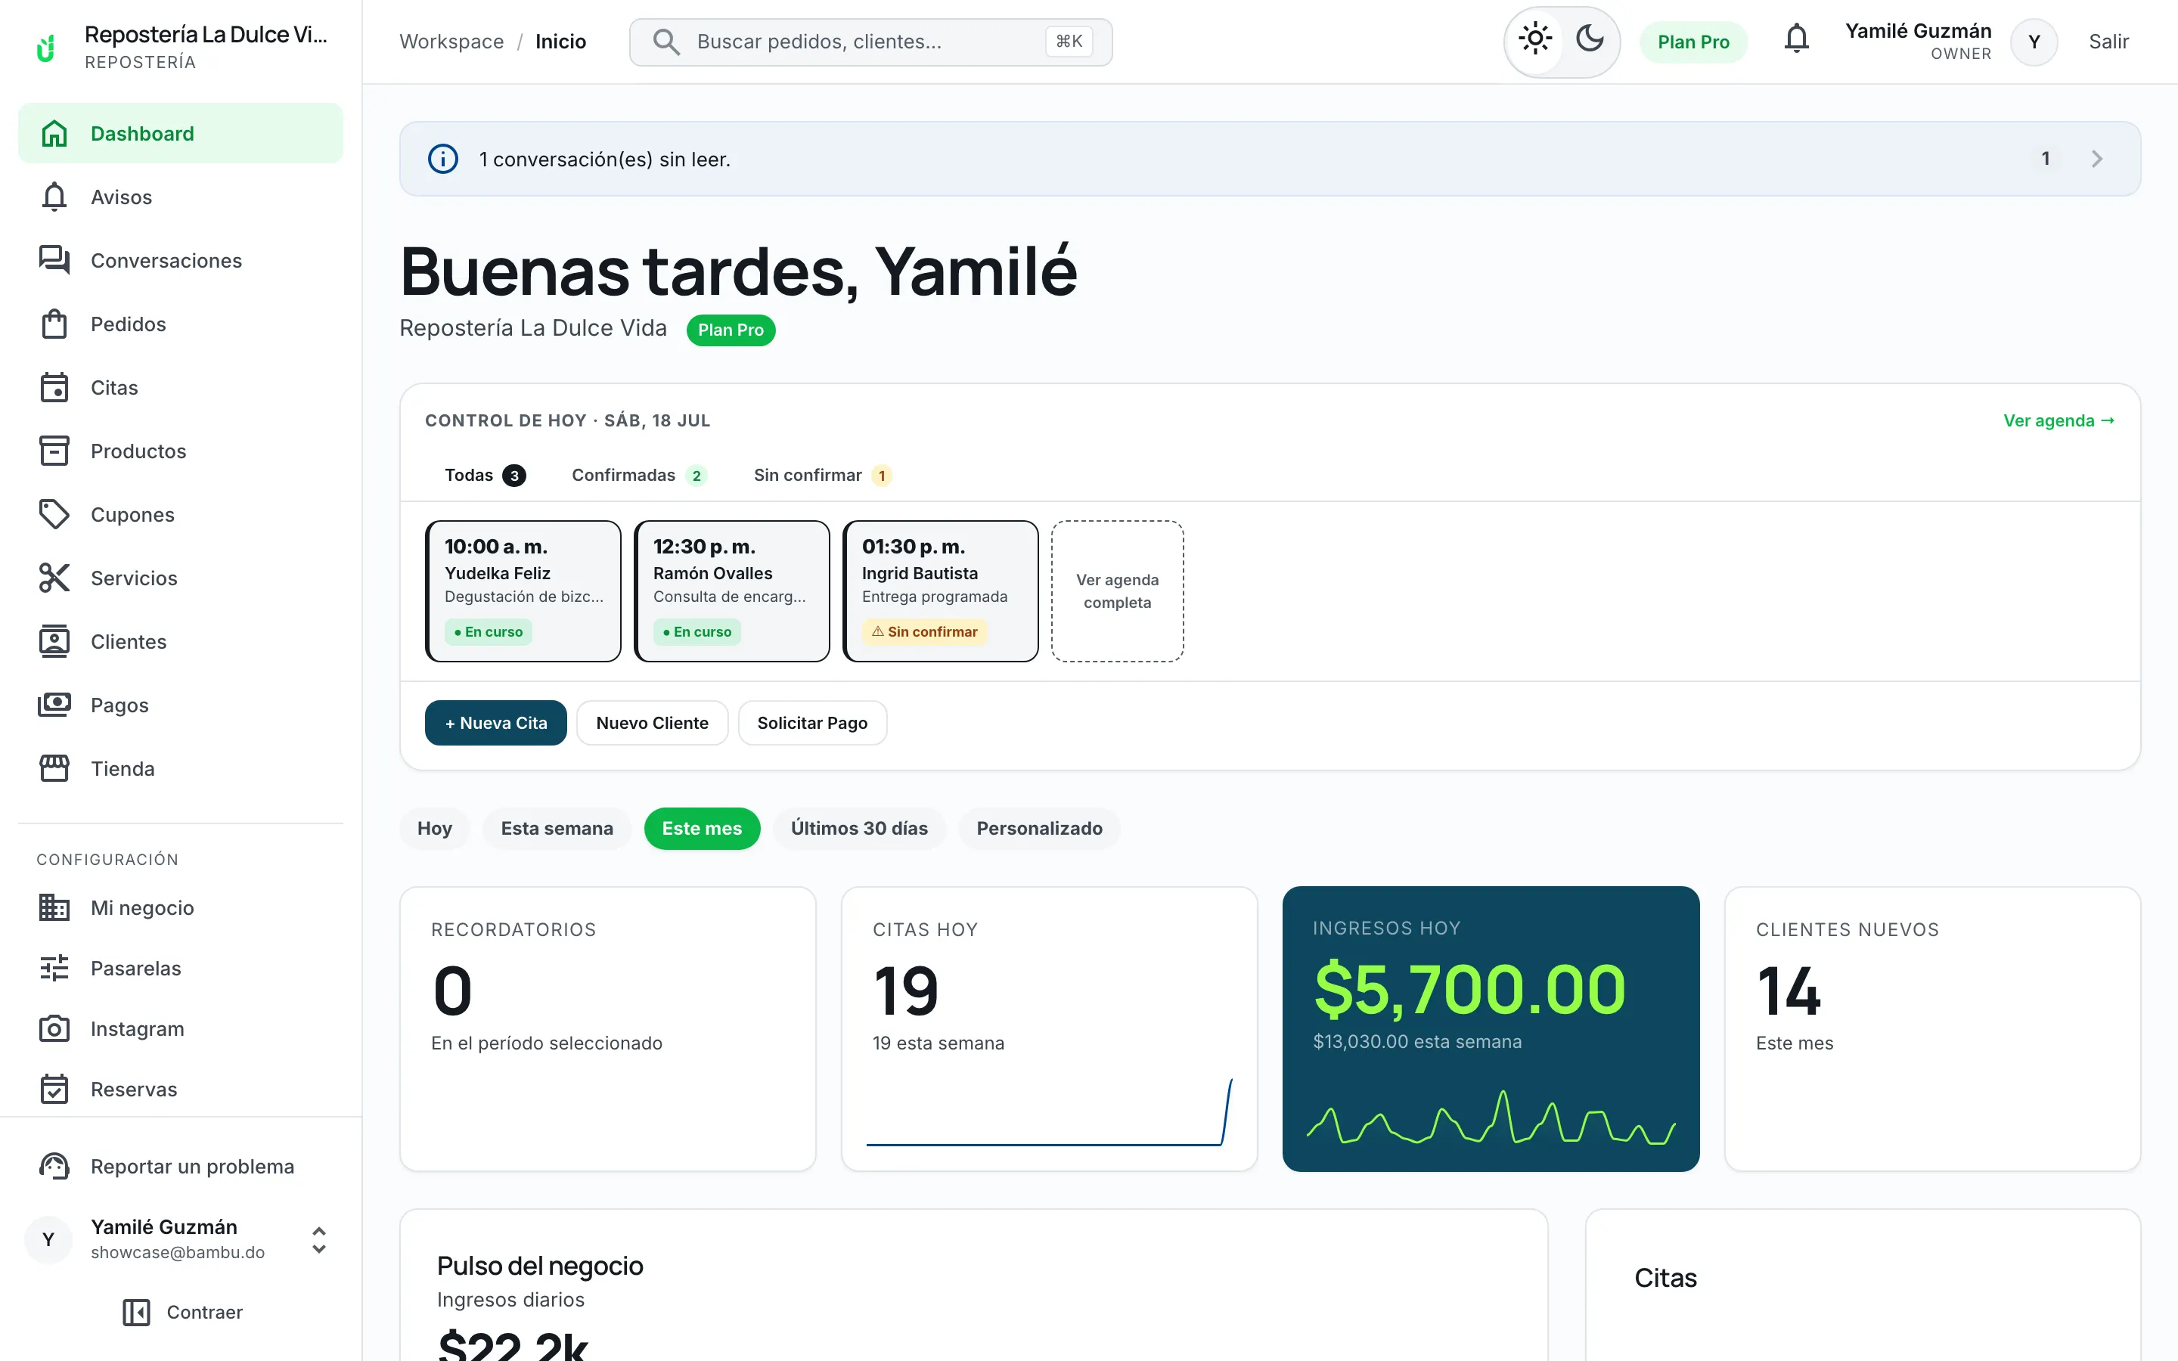Viewport: 2178px width, 1361px height.
Task: Open the 10:00 a. m. Yudelka Feliz appointment
Action: point(523,591)
